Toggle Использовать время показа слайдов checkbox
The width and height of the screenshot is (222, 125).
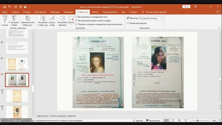pyautogui.click(x=76, y=20)
